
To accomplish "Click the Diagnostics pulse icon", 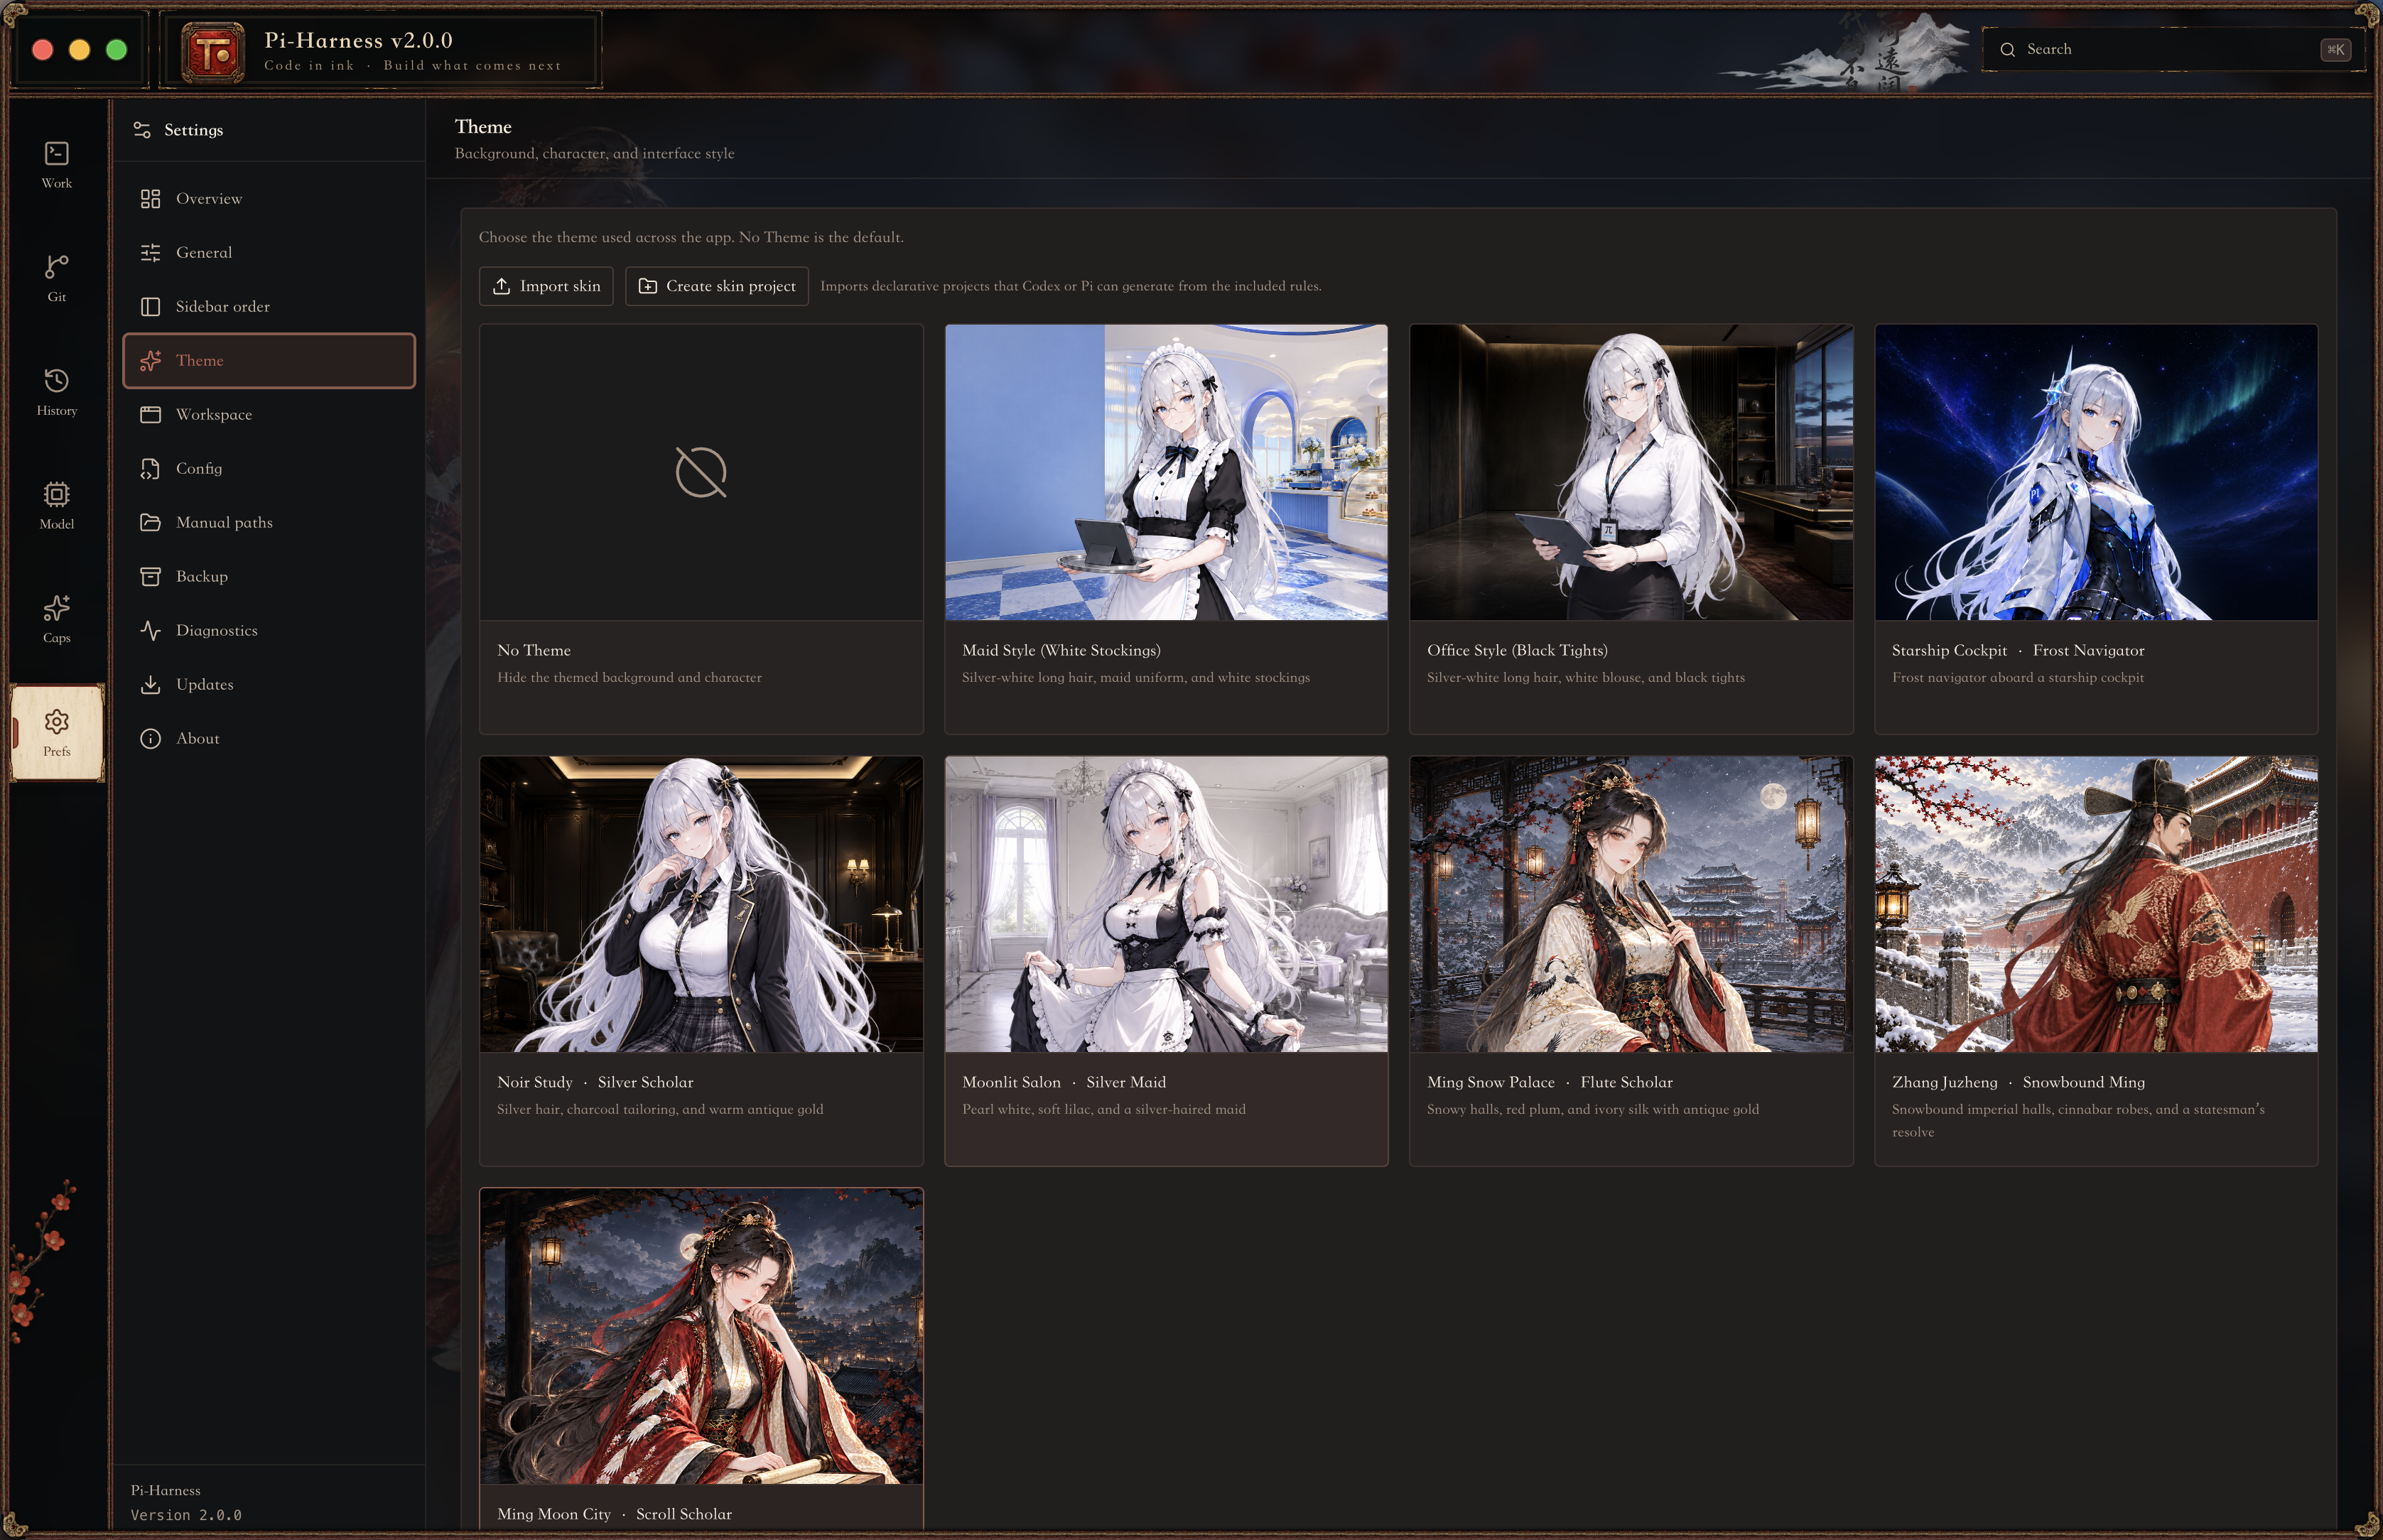I will coord(150,631).
